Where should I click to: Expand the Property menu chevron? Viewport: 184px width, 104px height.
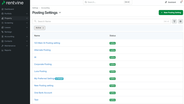click(27, 18)
